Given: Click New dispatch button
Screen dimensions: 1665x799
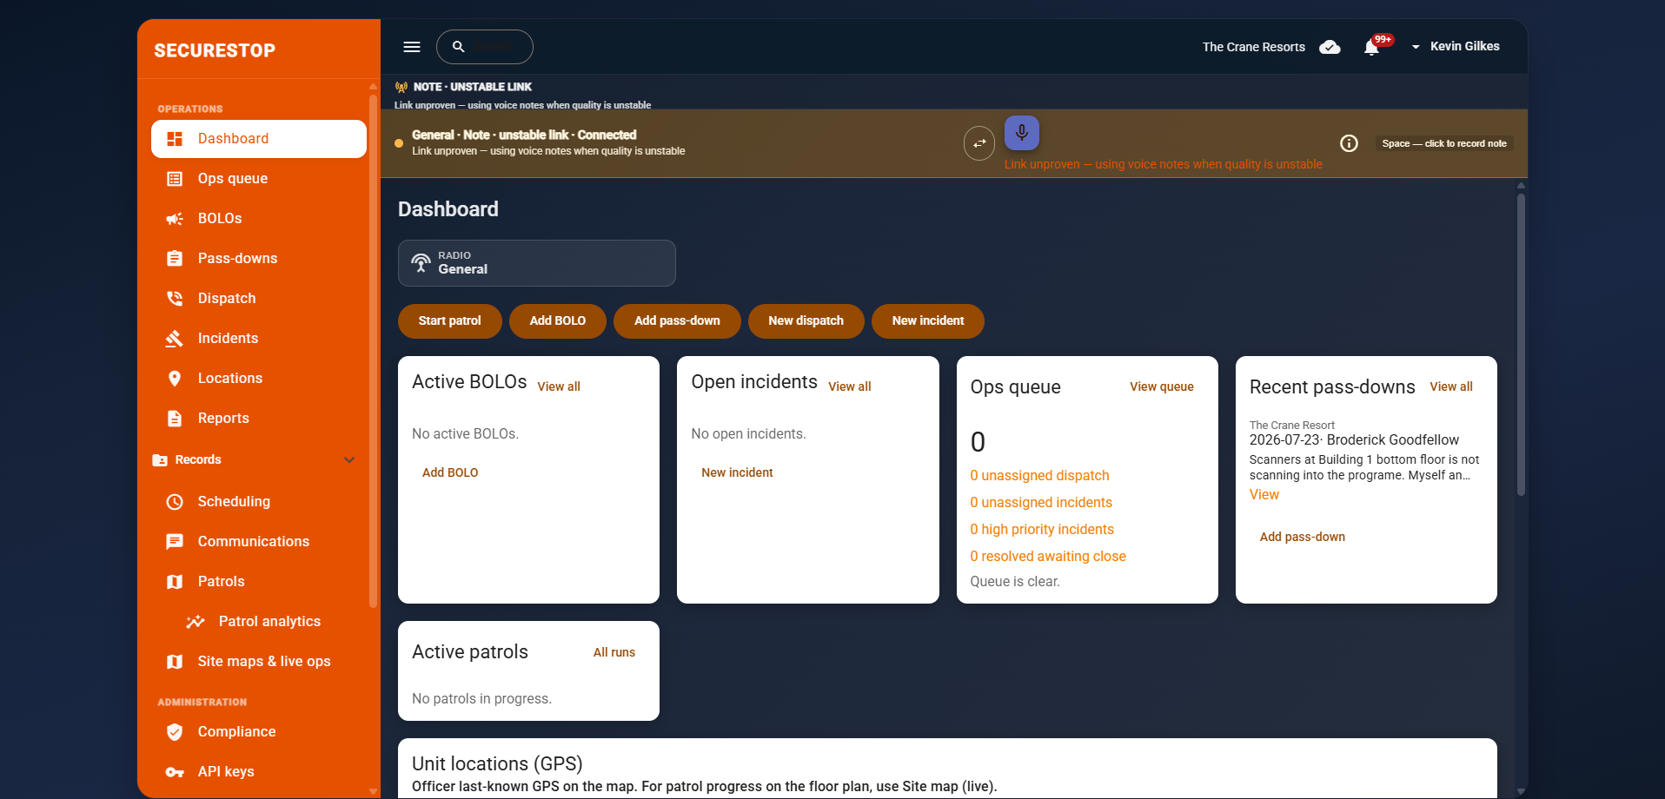Looking at the screenshot, I should (806, 321).
